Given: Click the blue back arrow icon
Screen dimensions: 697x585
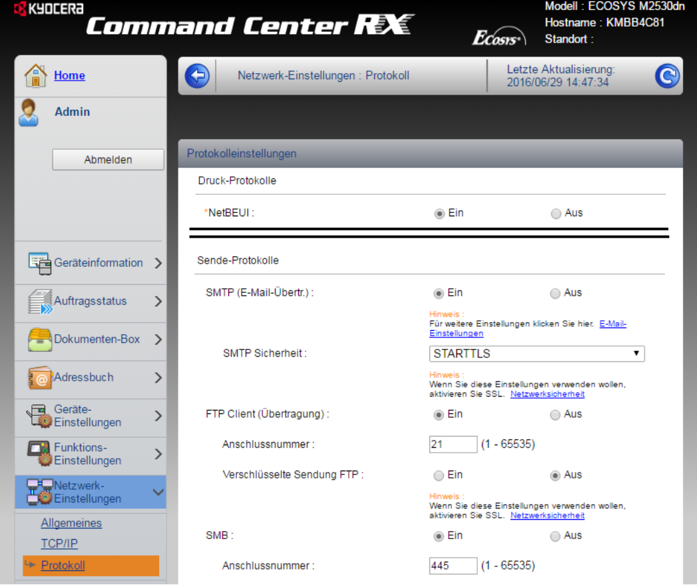Looking at the screenshot, I should click(x=197, y=76).
